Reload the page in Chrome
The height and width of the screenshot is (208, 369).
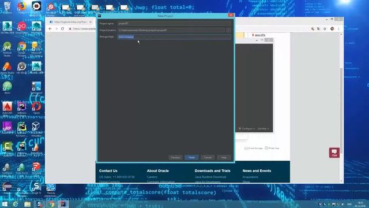62,28
